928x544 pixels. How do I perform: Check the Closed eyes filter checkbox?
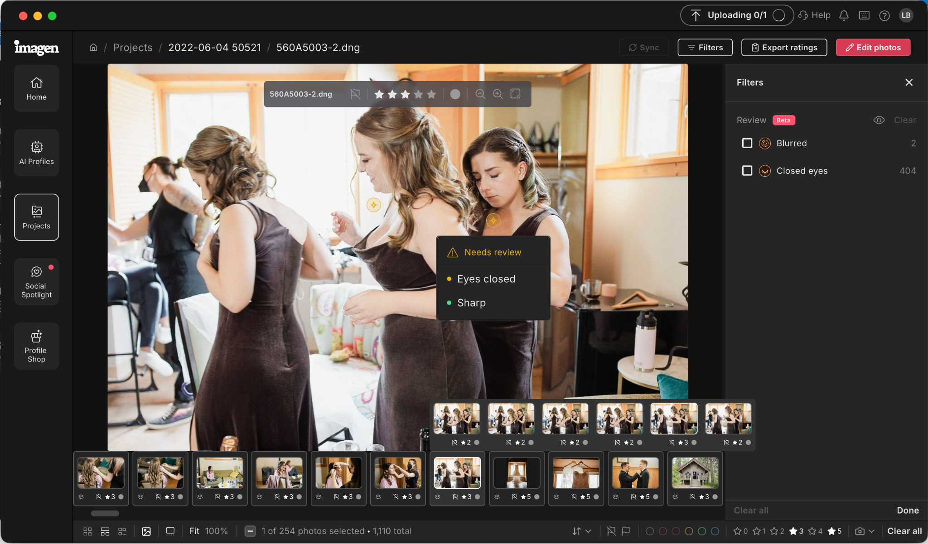(747, 171)
